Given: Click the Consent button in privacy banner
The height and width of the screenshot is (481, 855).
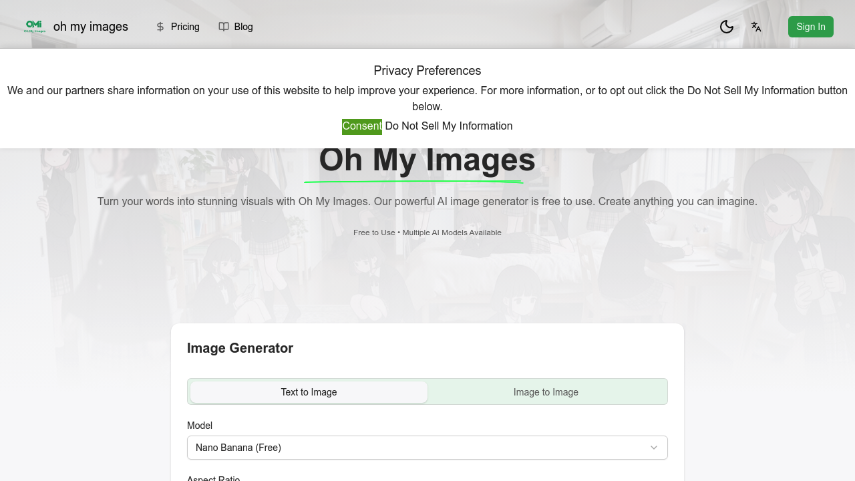Looking at the screenshot, I should click(362, 126).
